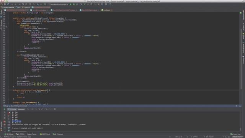
Task: Run with coverage toolbar icon
Action: point(77,4)
